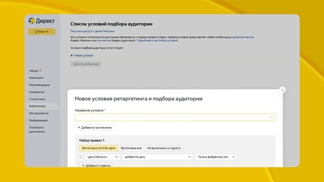Open 'сегментов' Яндекс.Аудиторий link
324x182 pixels.
coord(104,40)
